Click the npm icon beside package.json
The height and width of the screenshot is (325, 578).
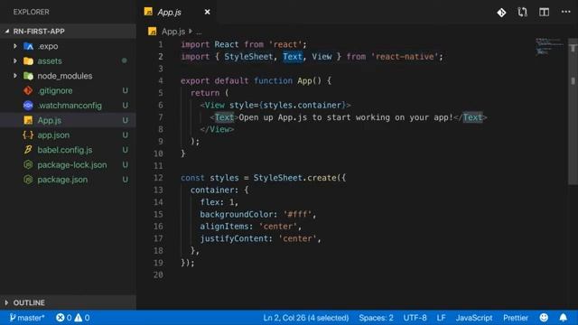point(28,180)
